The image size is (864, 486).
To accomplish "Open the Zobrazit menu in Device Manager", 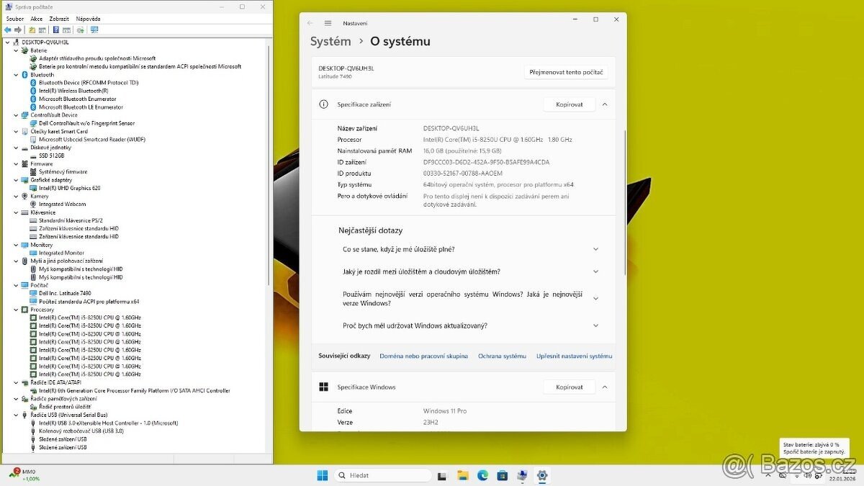I will 59,18.
